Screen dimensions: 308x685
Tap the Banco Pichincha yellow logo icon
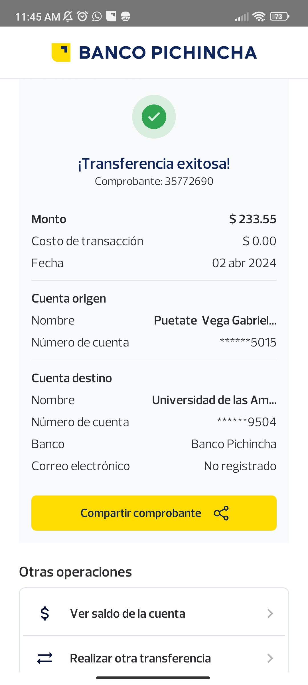(x=61, y=53)
